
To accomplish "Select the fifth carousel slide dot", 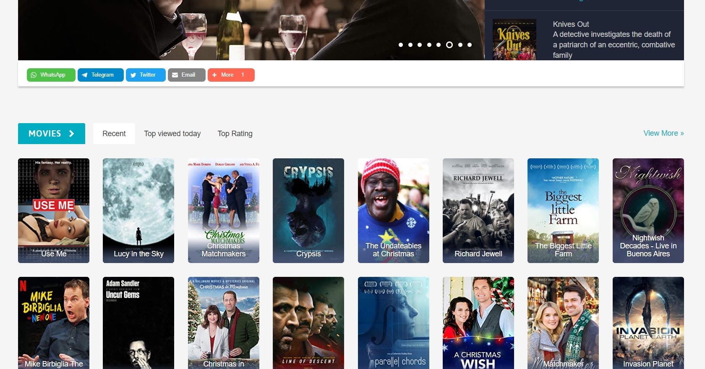I will click(x=439, y=45).
